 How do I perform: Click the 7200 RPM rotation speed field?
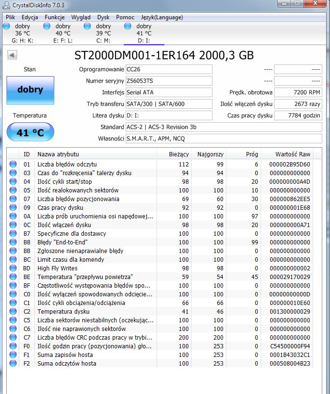tap(298, 92)
